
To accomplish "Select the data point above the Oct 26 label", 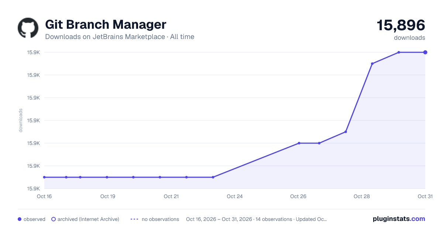I will (x=299, y=143).
